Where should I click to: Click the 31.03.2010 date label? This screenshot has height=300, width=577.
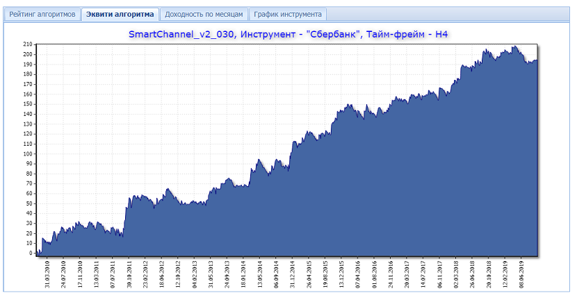48,274
